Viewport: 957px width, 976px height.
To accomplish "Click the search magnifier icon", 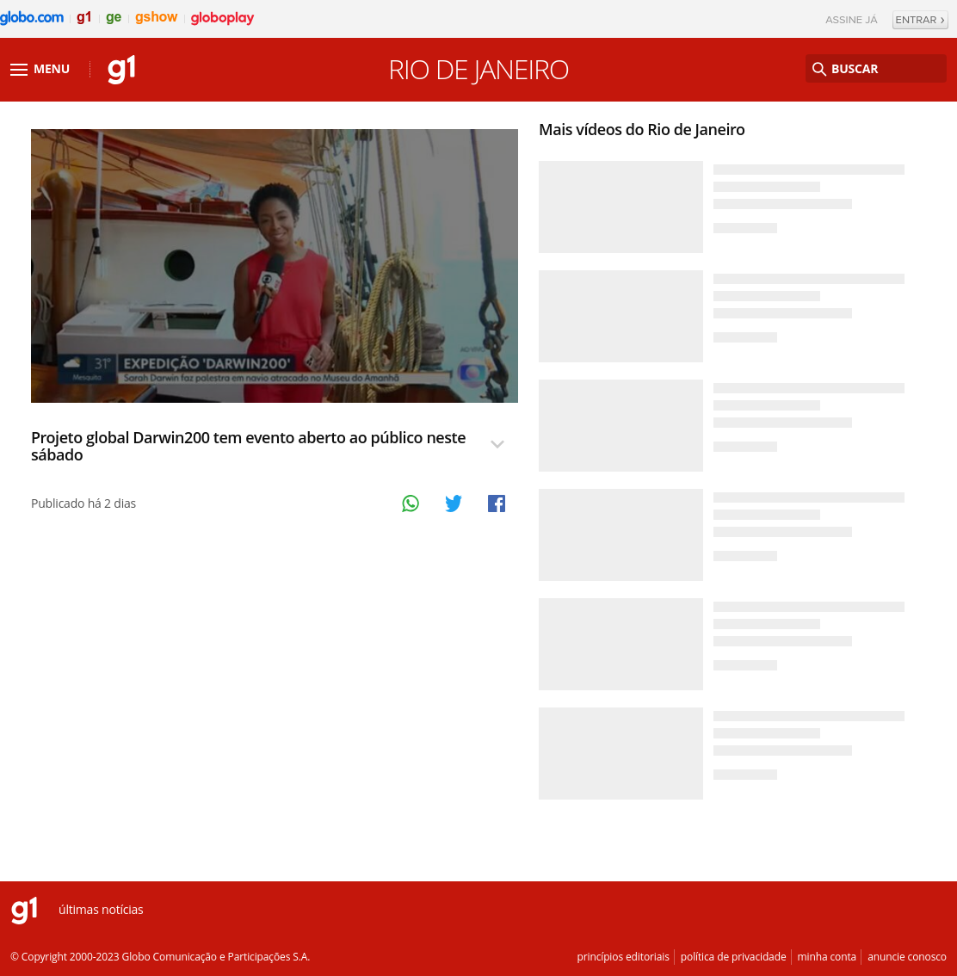I will tap(818, 69).
